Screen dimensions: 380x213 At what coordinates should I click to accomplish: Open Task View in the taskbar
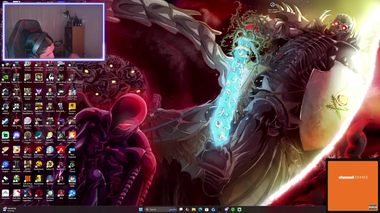click(180, 209)
